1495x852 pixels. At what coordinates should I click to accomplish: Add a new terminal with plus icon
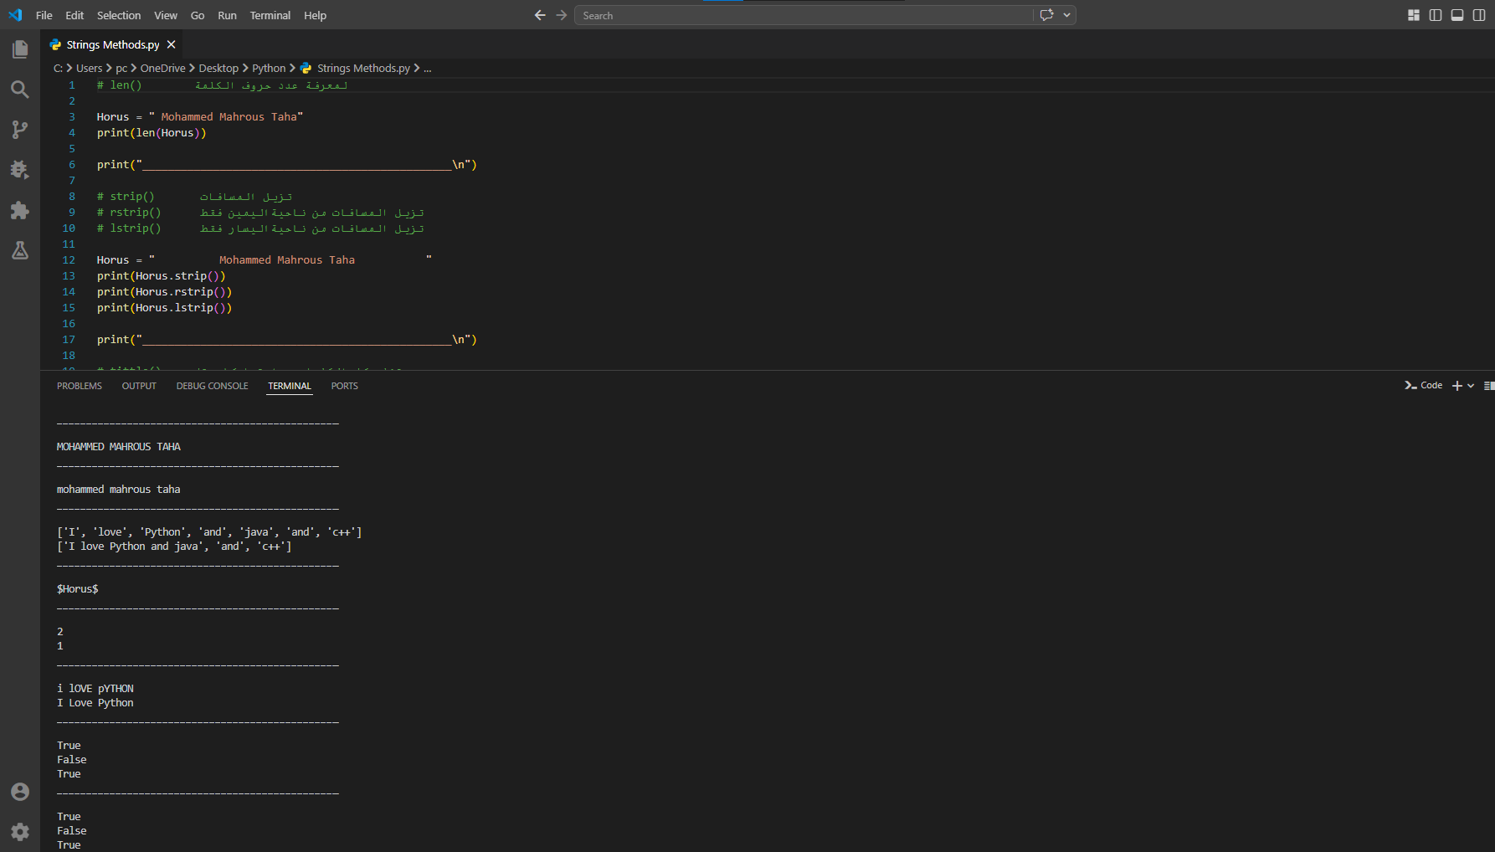coord(1457,386)
